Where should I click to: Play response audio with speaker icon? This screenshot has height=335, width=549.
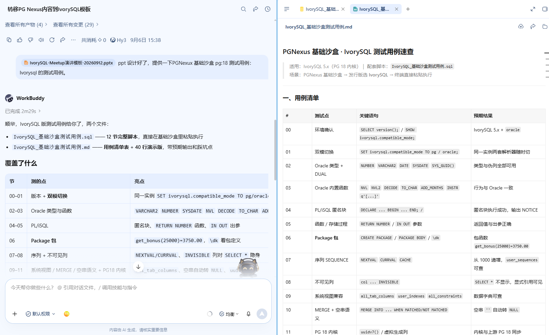(x=41, y=40)
